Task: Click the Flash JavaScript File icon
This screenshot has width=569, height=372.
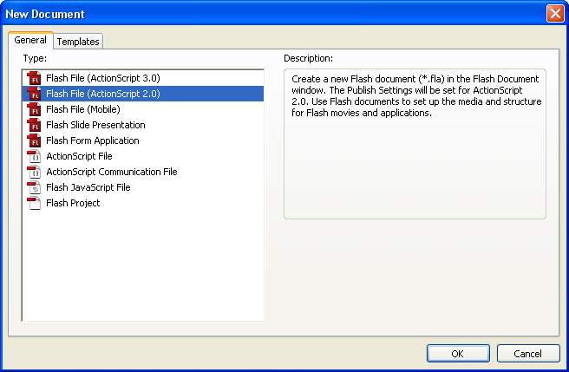Action: click(35, 187)
